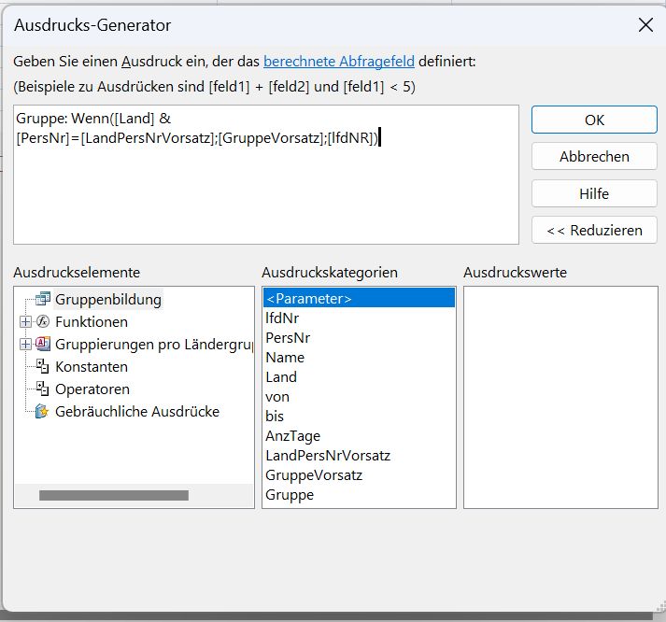
Task: Confirm the expression with OK
Action: (x=594, y=120)
